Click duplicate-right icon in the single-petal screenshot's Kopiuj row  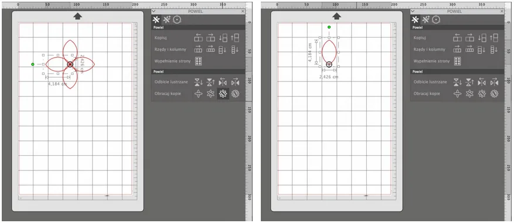[x=469, y=37]
